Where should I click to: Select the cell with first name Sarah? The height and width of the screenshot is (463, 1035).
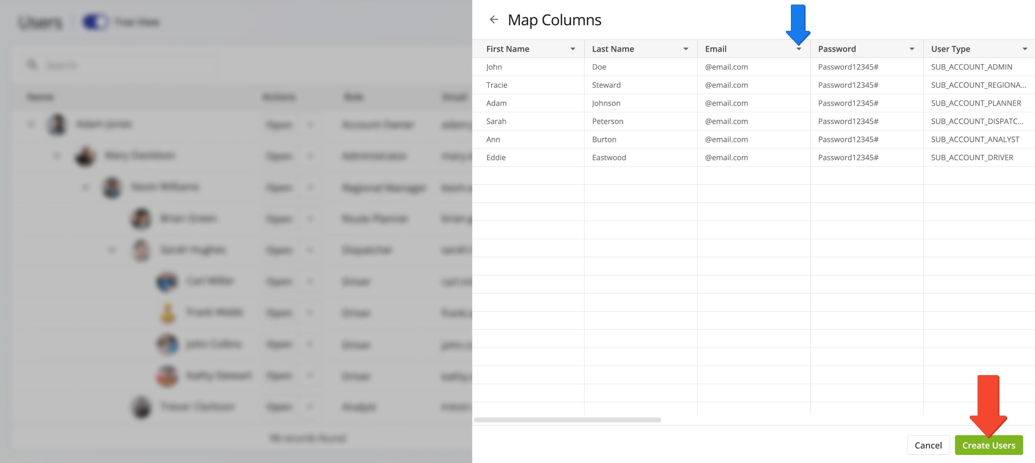(x=528, y=121)
